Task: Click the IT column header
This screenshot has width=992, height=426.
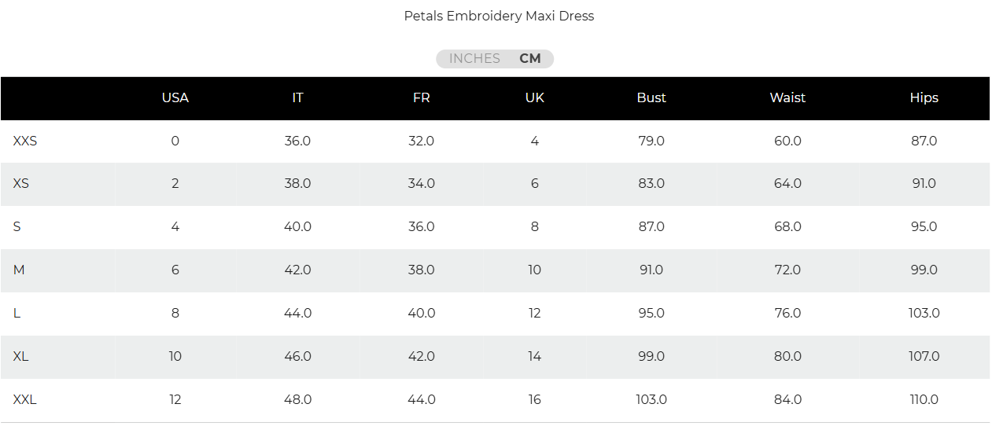Action: [297, 98]
